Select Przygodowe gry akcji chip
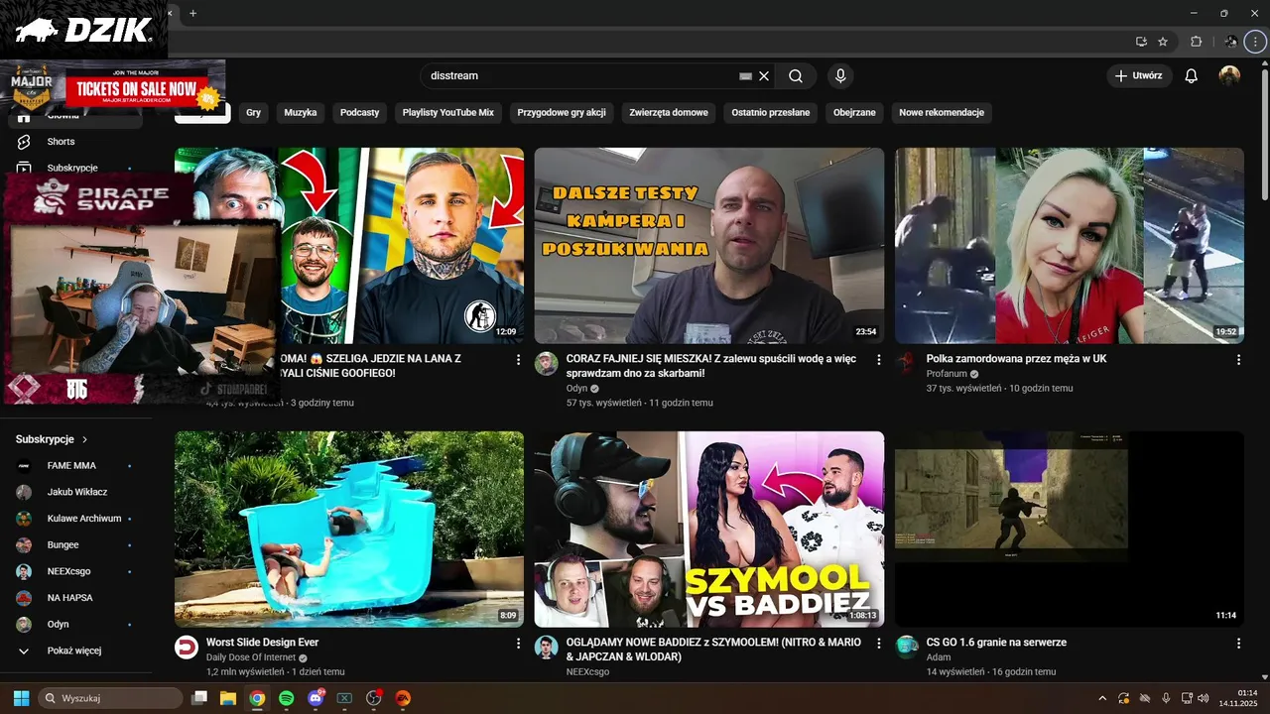Screen dimensions: 1270x714 [x=562, y=113]
